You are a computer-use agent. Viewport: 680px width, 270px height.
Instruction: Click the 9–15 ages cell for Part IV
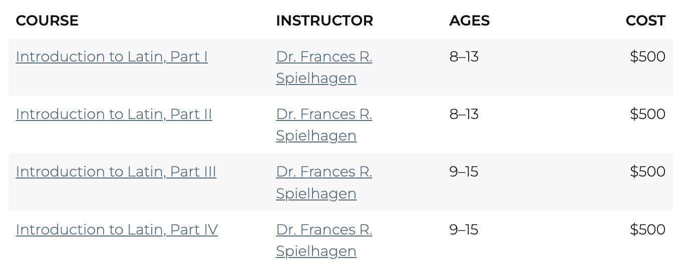(464, 230)
